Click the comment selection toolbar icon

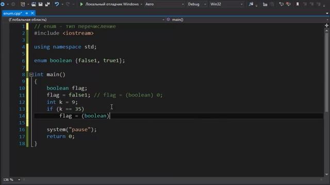coord(281,4)
